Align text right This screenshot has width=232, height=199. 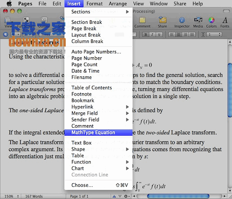click(x=185, y=34)
